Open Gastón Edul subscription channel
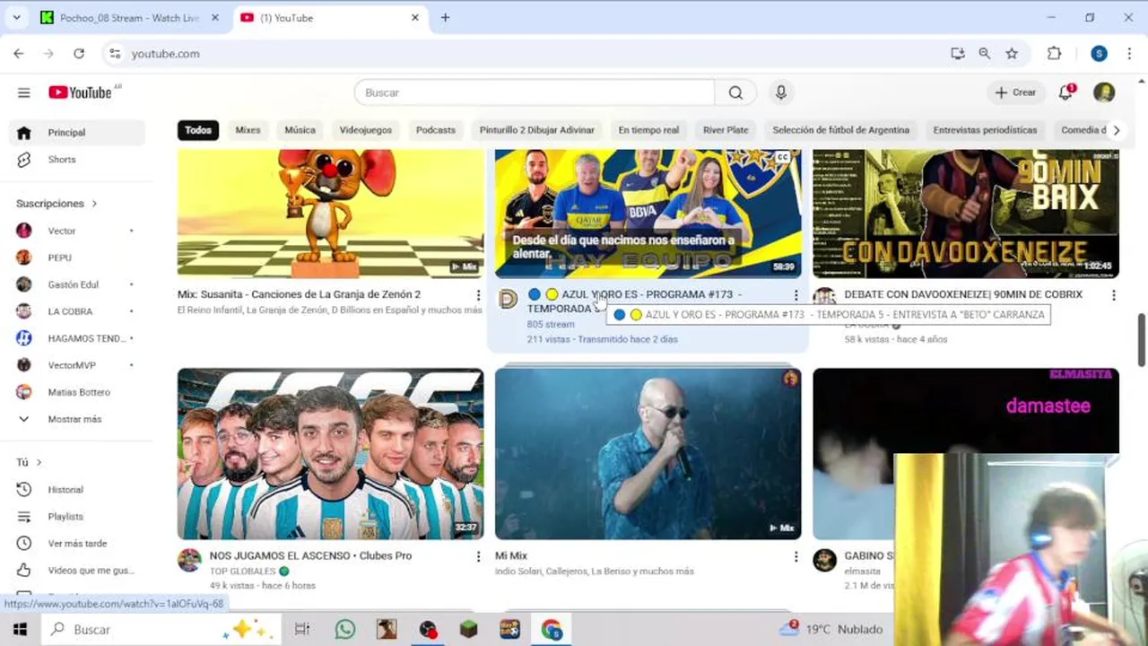The width and height of the screenshot is (1148, 646). (x=78, y=284)
